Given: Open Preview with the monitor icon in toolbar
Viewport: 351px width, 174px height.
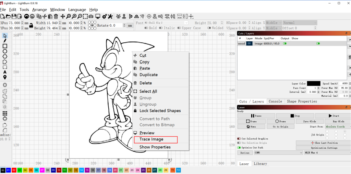Looking at the screenshot, I should (98, 16).
